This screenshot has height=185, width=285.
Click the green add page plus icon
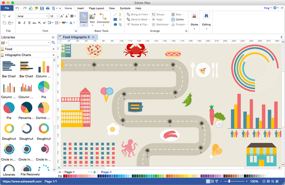pyautogui.click(x=94, y=172)
